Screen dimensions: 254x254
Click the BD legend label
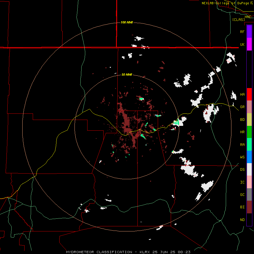242,119
